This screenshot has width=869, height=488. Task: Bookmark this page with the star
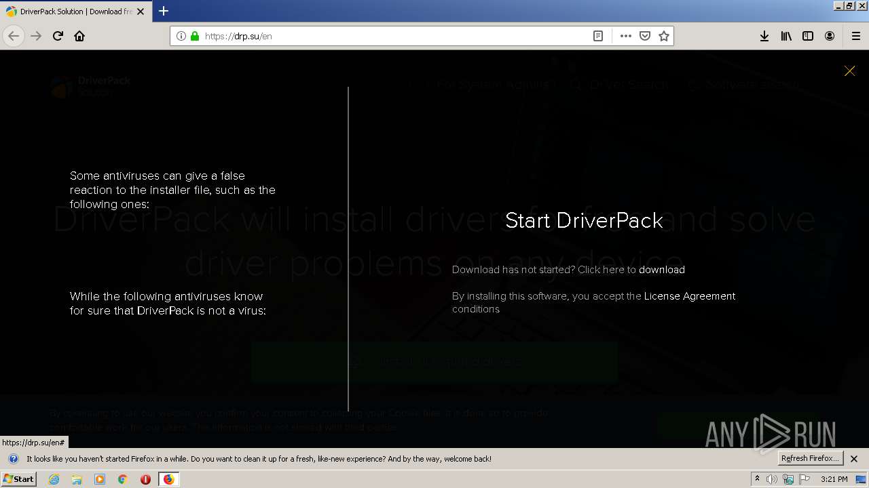point(664,36)
